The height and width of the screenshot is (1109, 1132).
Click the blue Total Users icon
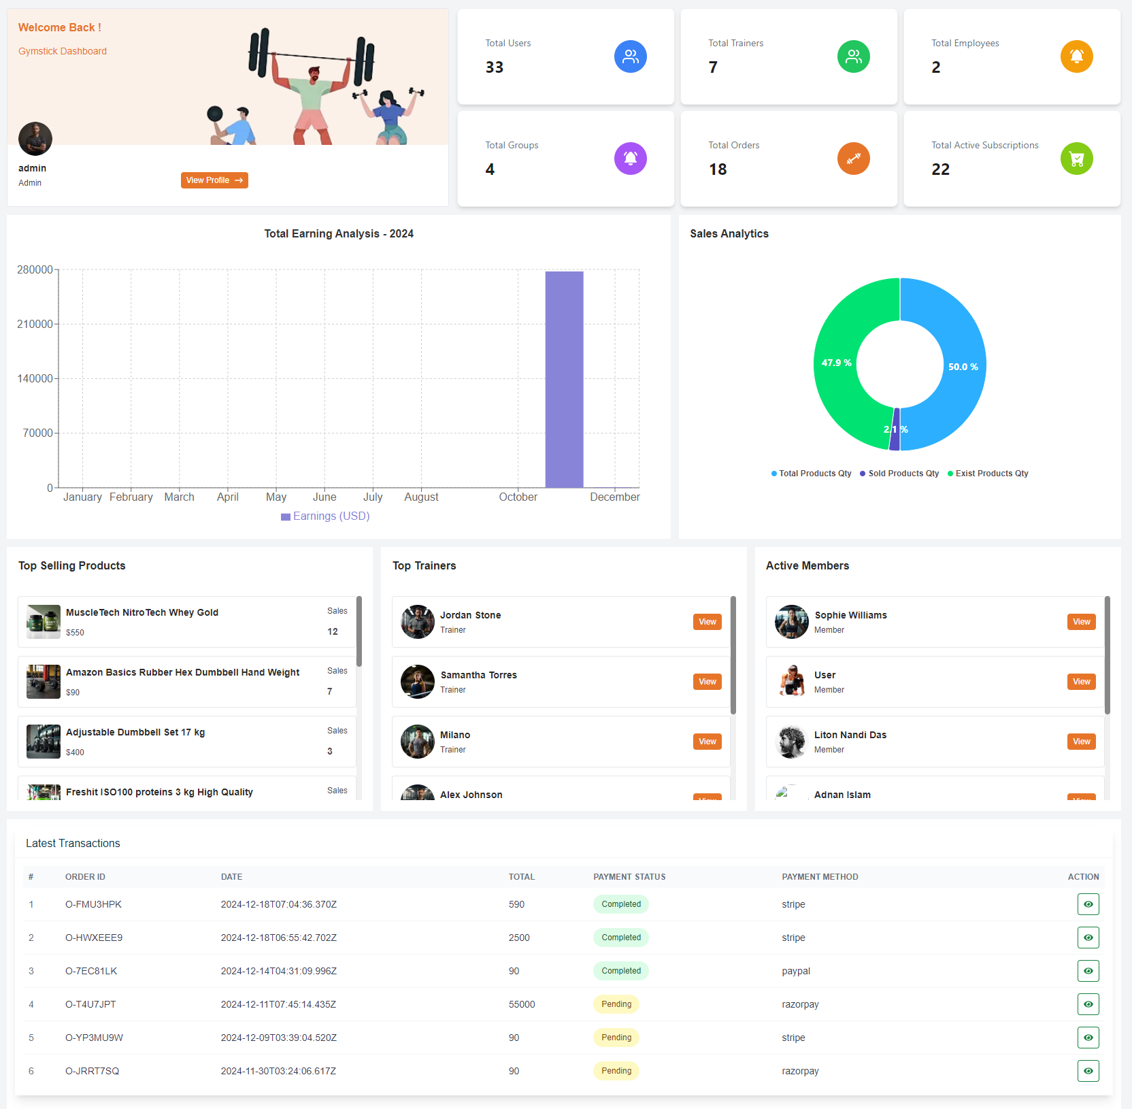(630, 56)
